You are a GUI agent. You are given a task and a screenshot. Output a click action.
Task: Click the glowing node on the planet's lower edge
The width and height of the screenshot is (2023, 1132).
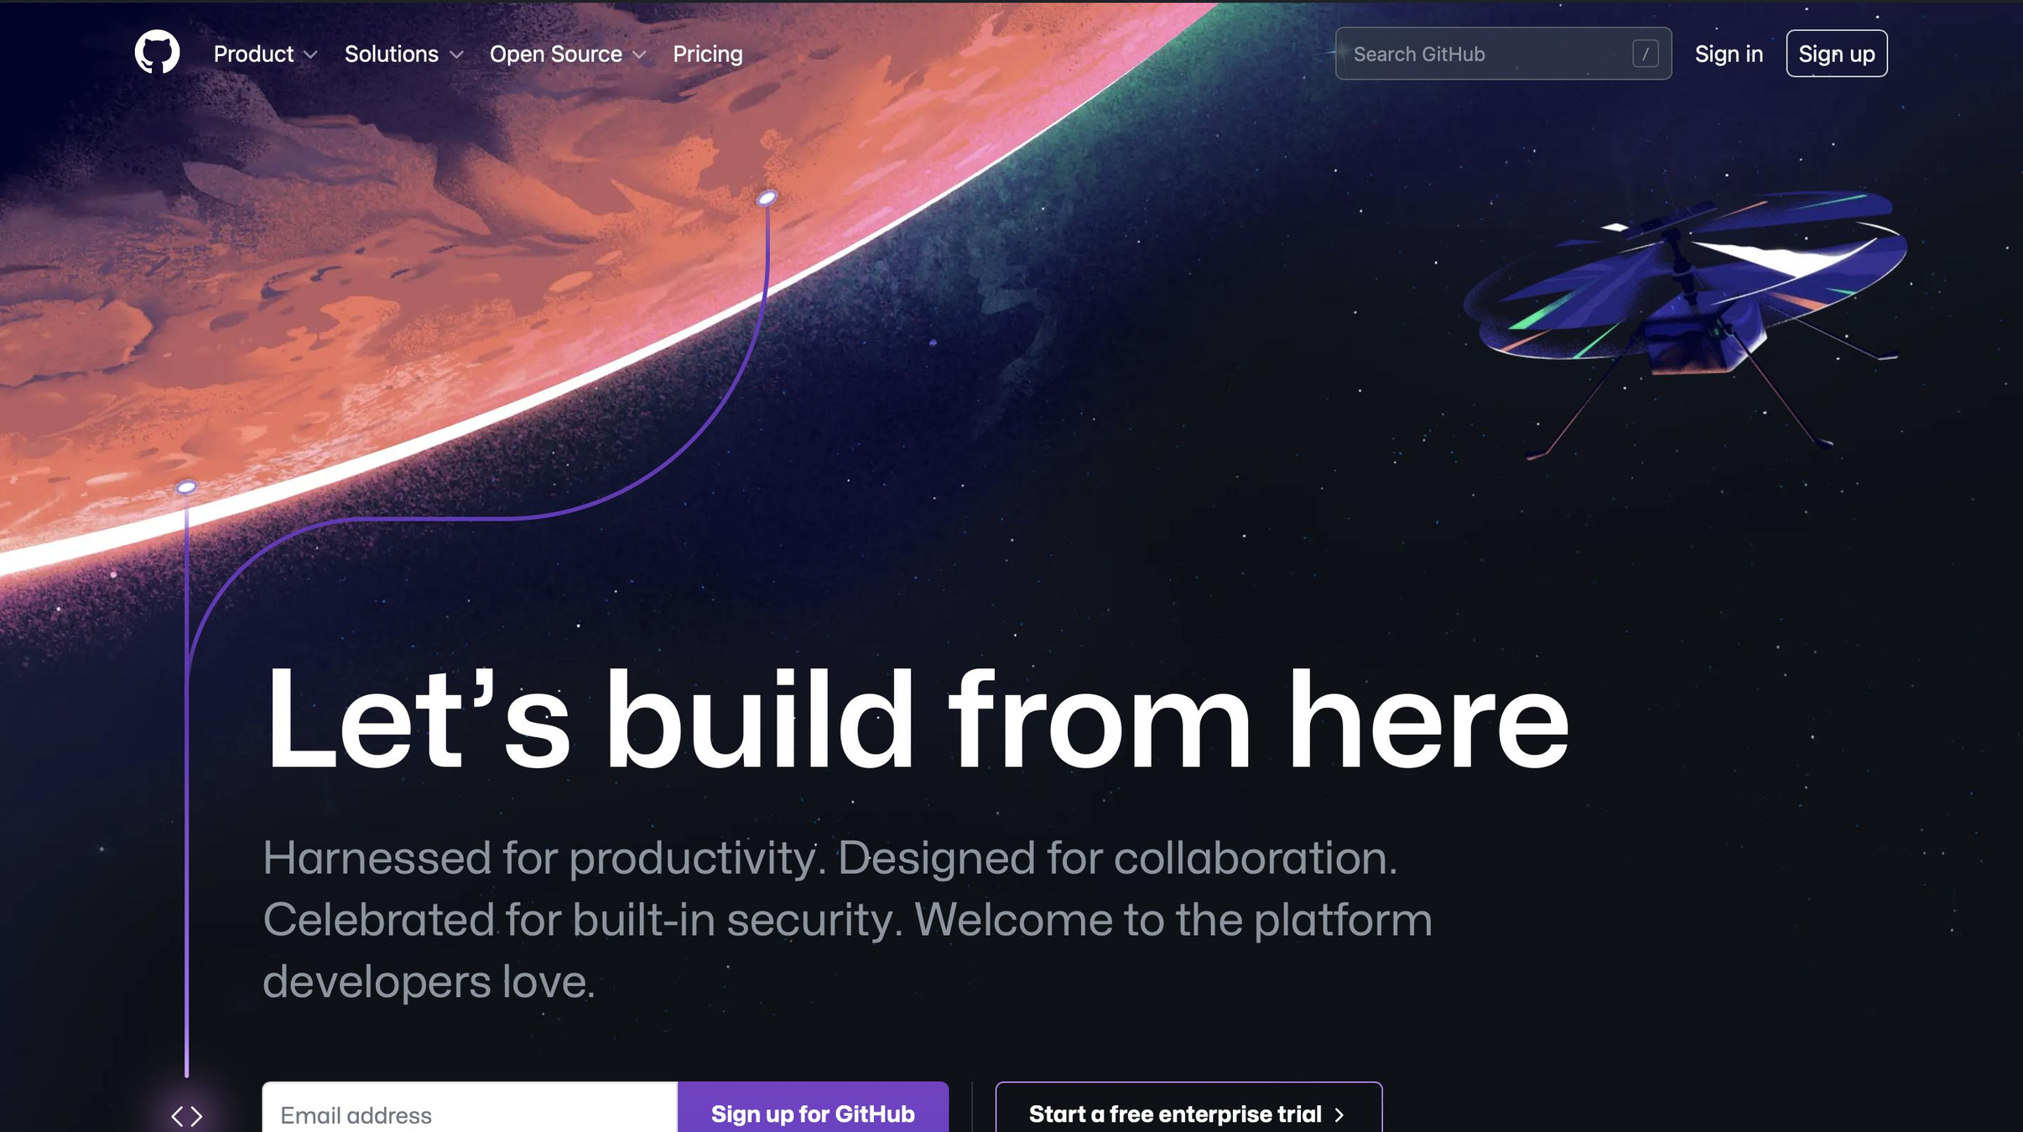point(186,487)
